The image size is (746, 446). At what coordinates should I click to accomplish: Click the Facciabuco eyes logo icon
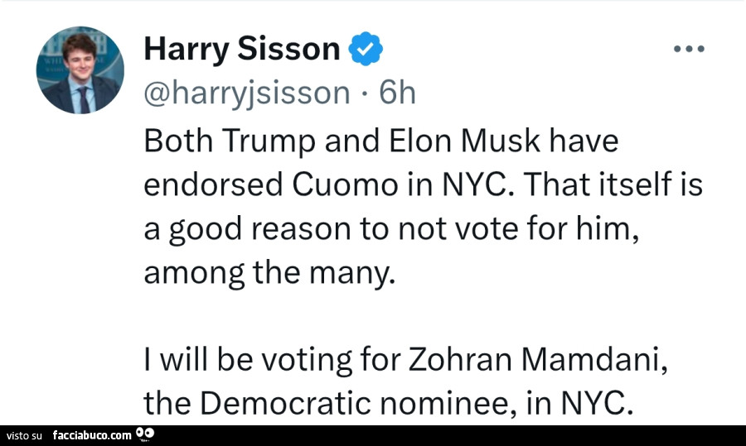coord(145,434)
